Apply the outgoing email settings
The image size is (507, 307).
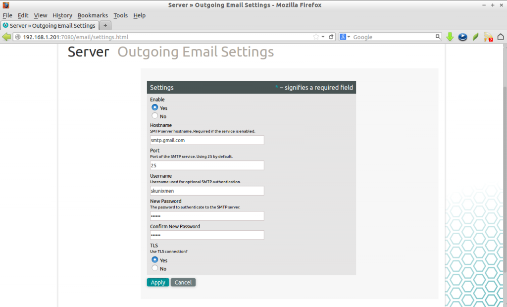coord(157,282)
